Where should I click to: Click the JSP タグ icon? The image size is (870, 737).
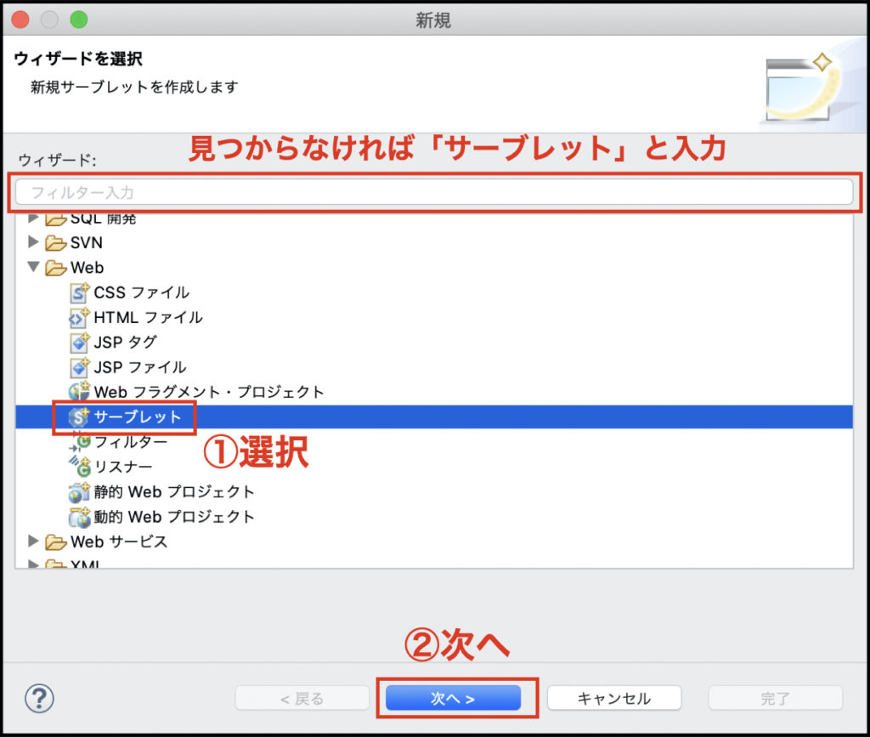pos(80,343)
